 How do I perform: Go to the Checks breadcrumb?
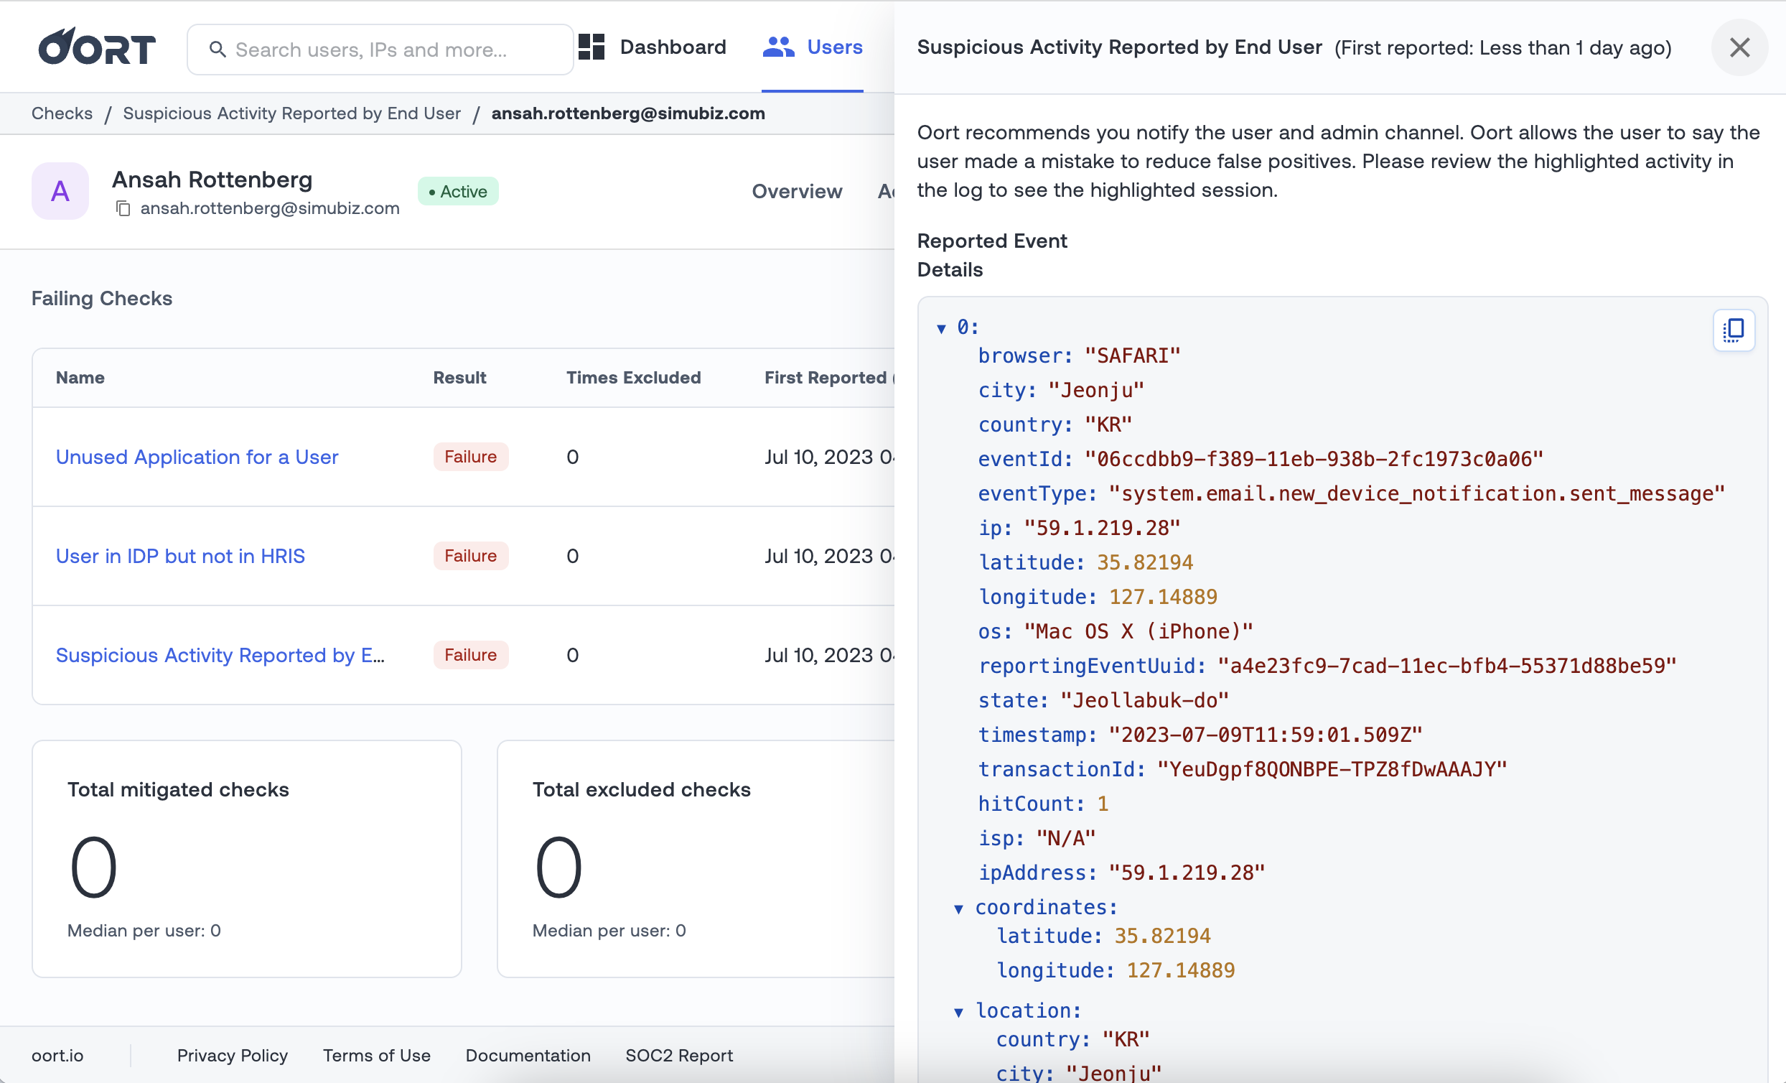point(62,113)
